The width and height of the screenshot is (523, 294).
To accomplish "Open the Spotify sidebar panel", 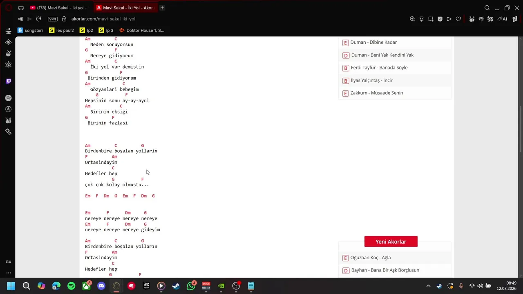I will [x=8, y=98].
